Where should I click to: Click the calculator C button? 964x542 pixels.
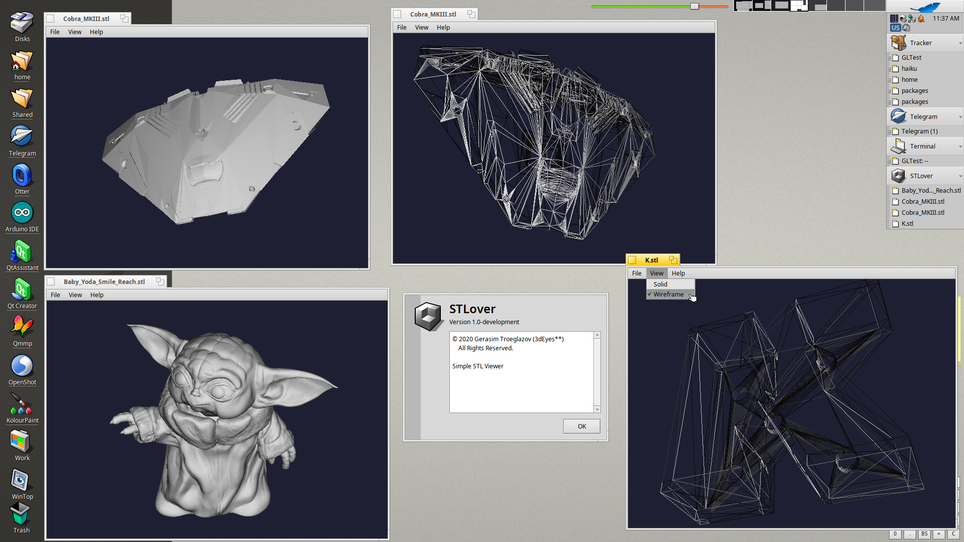coord(953,534)
